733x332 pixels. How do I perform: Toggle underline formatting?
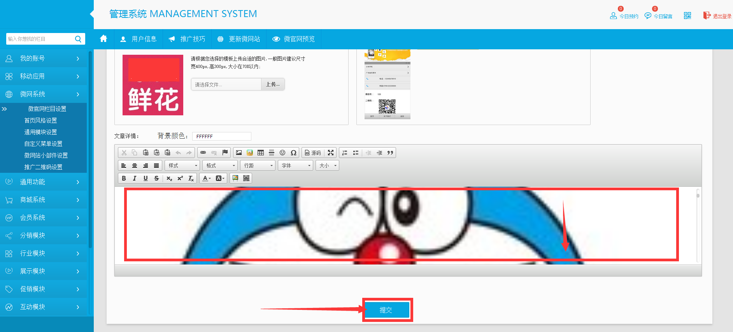[x=146, y=178]
